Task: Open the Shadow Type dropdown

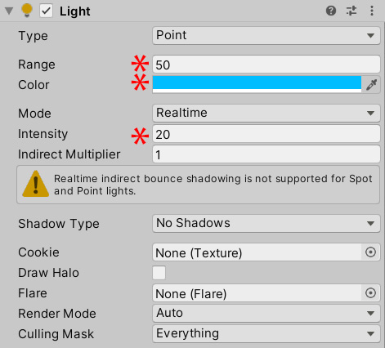Action: pyautogui.click(x=266, y=223)
